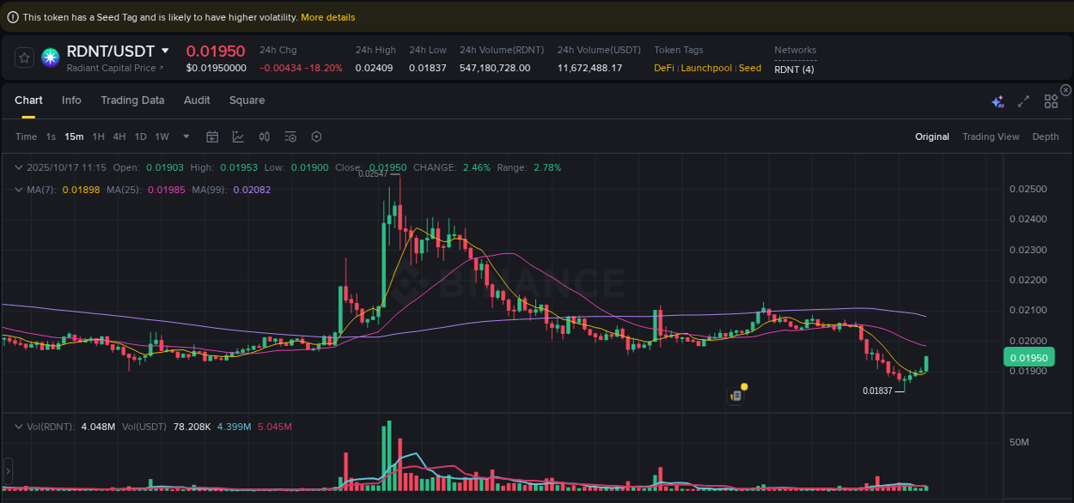Click the RDNT token logo
This screenshot has height=503, width=1074.
click(x=50, y=58)
